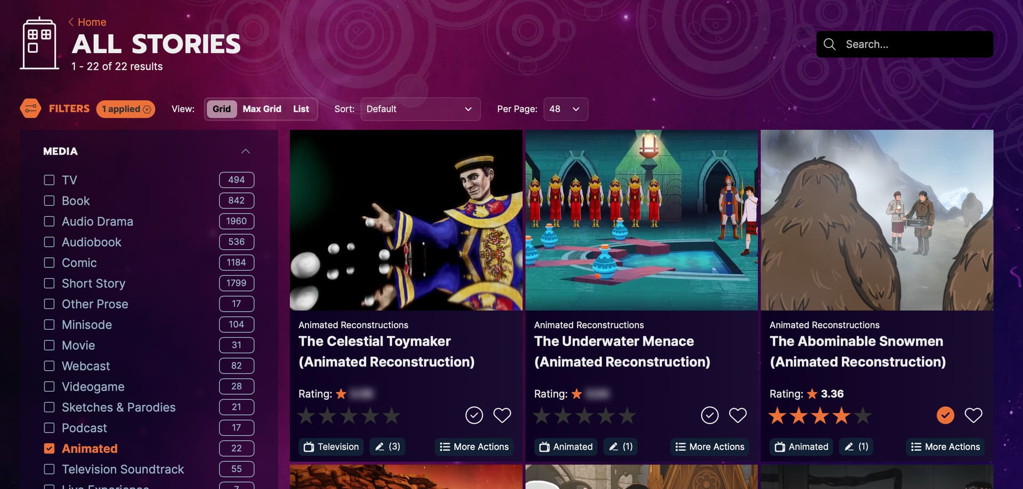Focus the Search input field
Screen dimensions: 1023x489
(905, 44)
